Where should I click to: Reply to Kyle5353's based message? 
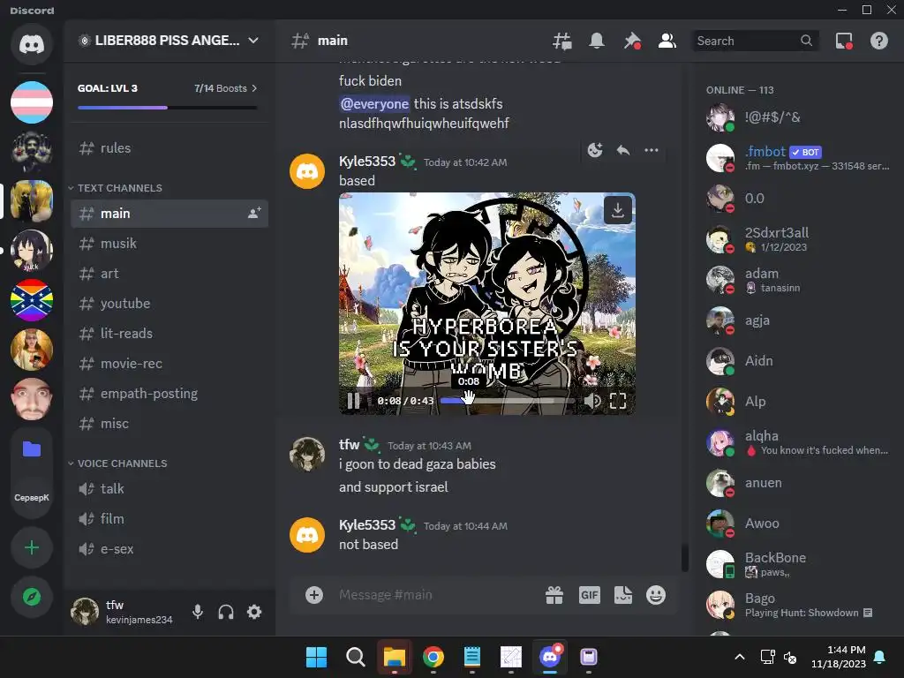(623, 150)
